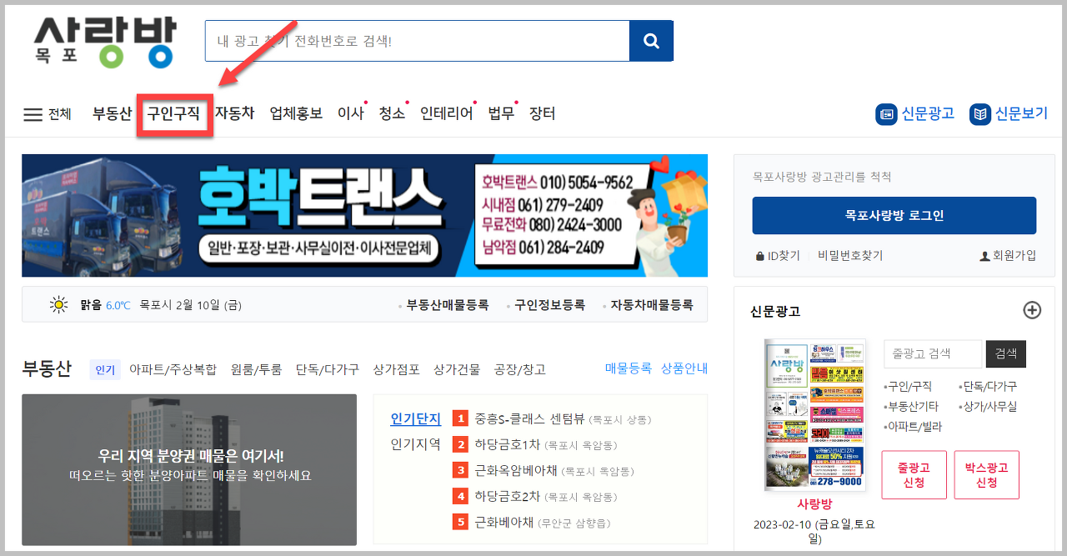Open the 신문보기 newspaper view icon link
The width and height of the screenshot is (1067, 556).
1009,114
